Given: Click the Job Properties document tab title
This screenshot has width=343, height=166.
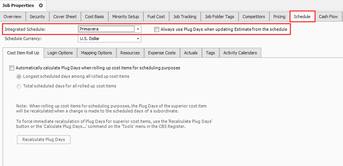Looking at the screenshot, I should [x=18, y=5].
